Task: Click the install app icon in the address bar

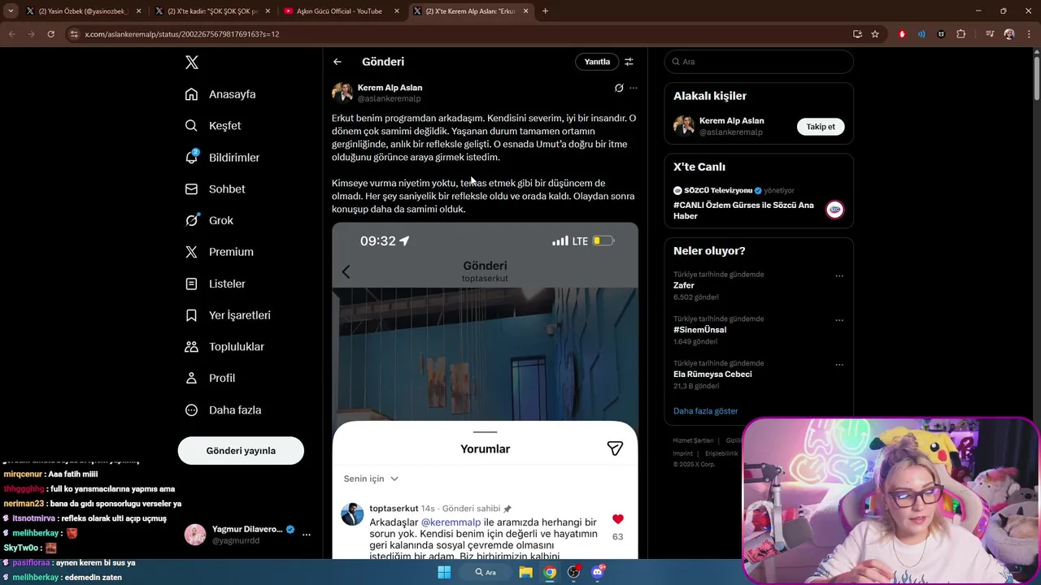Action: [857, 34]
